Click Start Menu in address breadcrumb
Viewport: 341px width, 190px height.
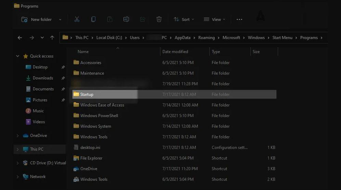[282, 38]
